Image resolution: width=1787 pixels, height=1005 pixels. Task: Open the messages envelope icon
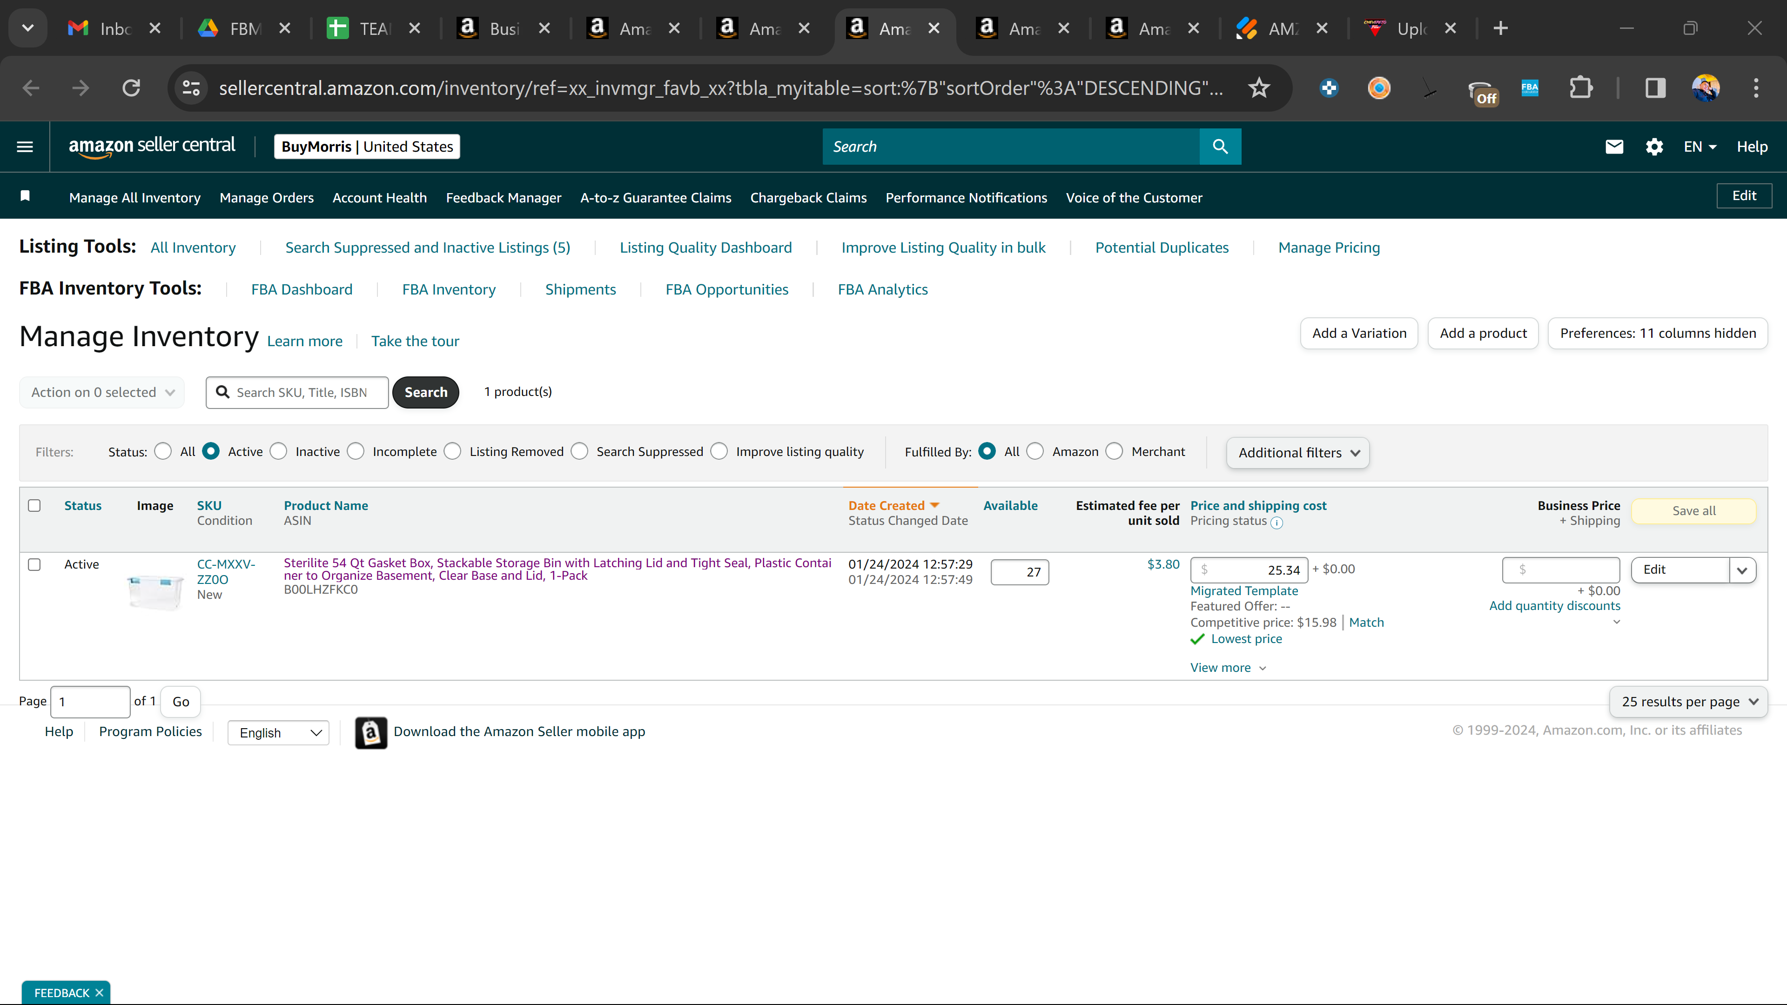(1614, 147)
